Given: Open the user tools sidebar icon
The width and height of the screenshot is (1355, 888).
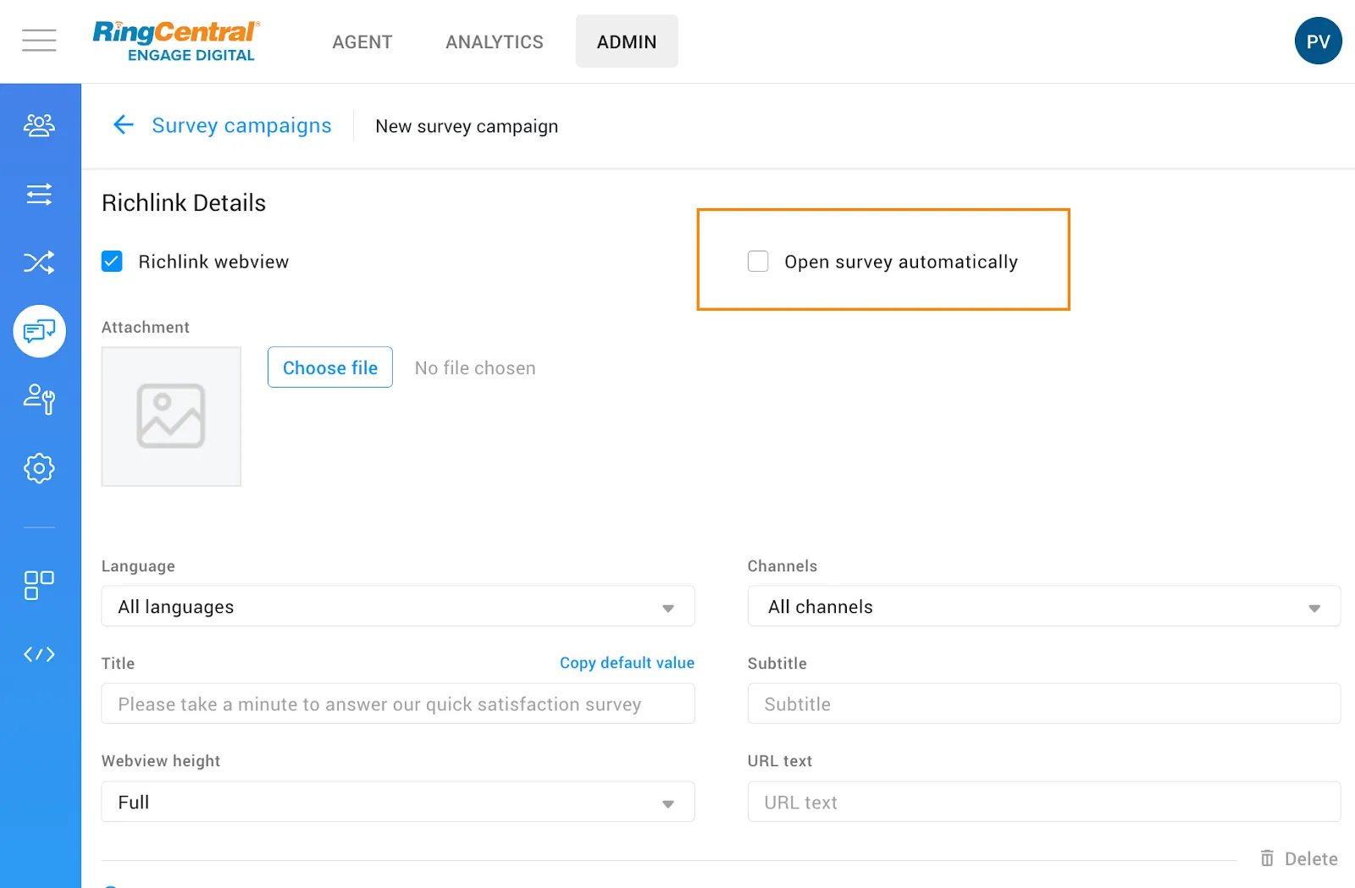Looking at the screenshot, I should (x=39, y=399).
